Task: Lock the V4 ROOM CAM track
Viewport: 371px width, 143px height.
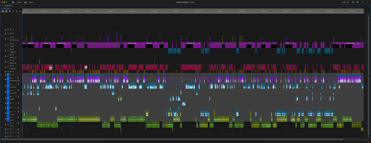Action: 5,62
